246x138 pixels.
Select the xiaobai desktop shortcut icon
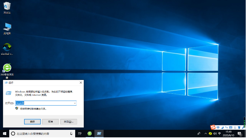click(7, 48)
